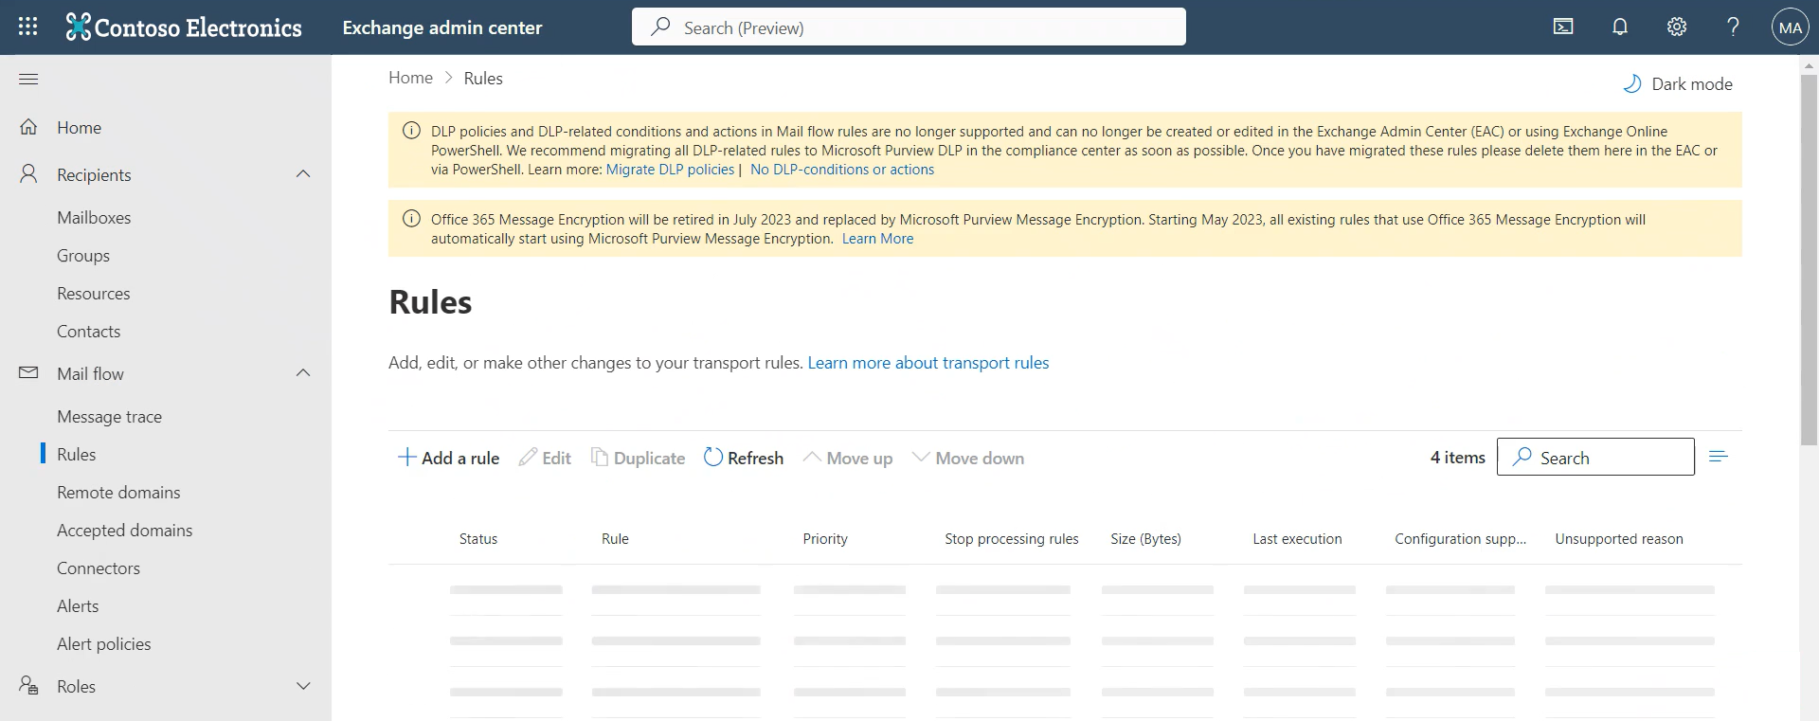This screenshot has height=721, width=1819.
Task: Collapse the Recipients section
Action: point(303,174)
